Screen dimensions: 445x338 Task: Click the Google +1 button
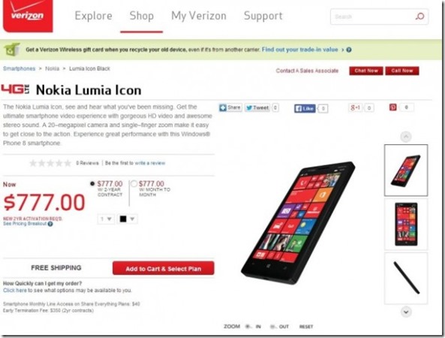355,107
